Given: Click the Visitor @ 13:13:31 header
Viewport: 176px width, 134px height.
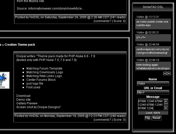Looking at the screenshot, I should pyautogui.click(x=148, y=17).
